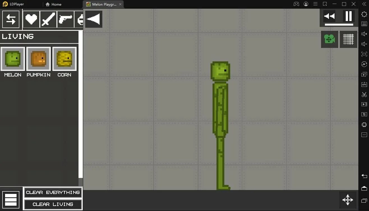Spawn the Melon character

[13, 59]
